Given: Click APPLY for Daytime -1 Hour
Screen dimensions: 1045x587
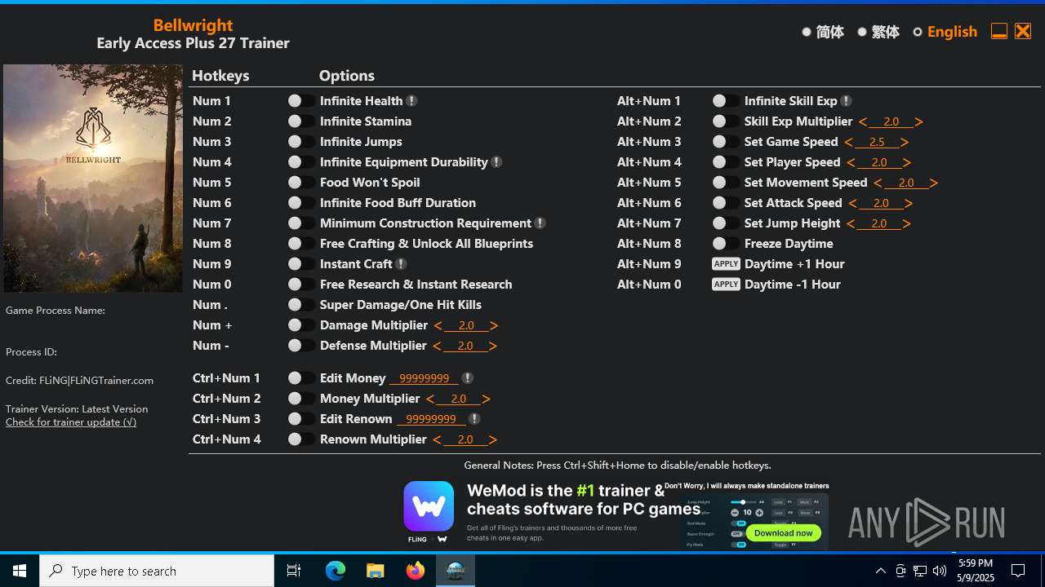Looking at the screenshot, I should click(x=726, y=285).
